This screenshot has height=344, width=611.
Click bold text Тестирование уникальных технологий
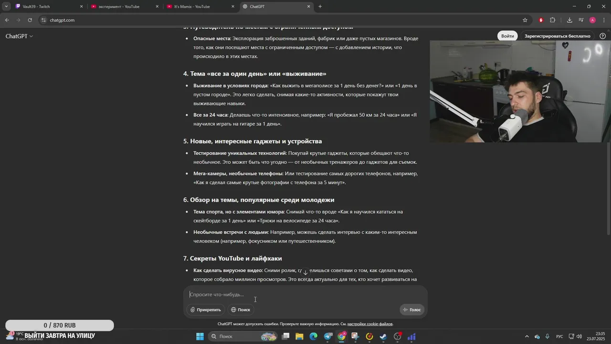[x=240, y=153]
